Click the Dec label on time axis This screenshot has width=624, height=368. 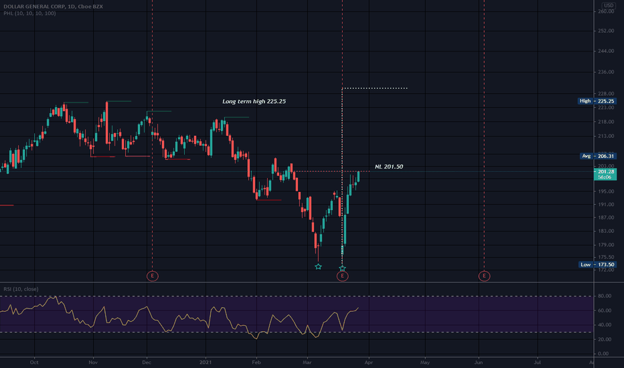[147, 363]
